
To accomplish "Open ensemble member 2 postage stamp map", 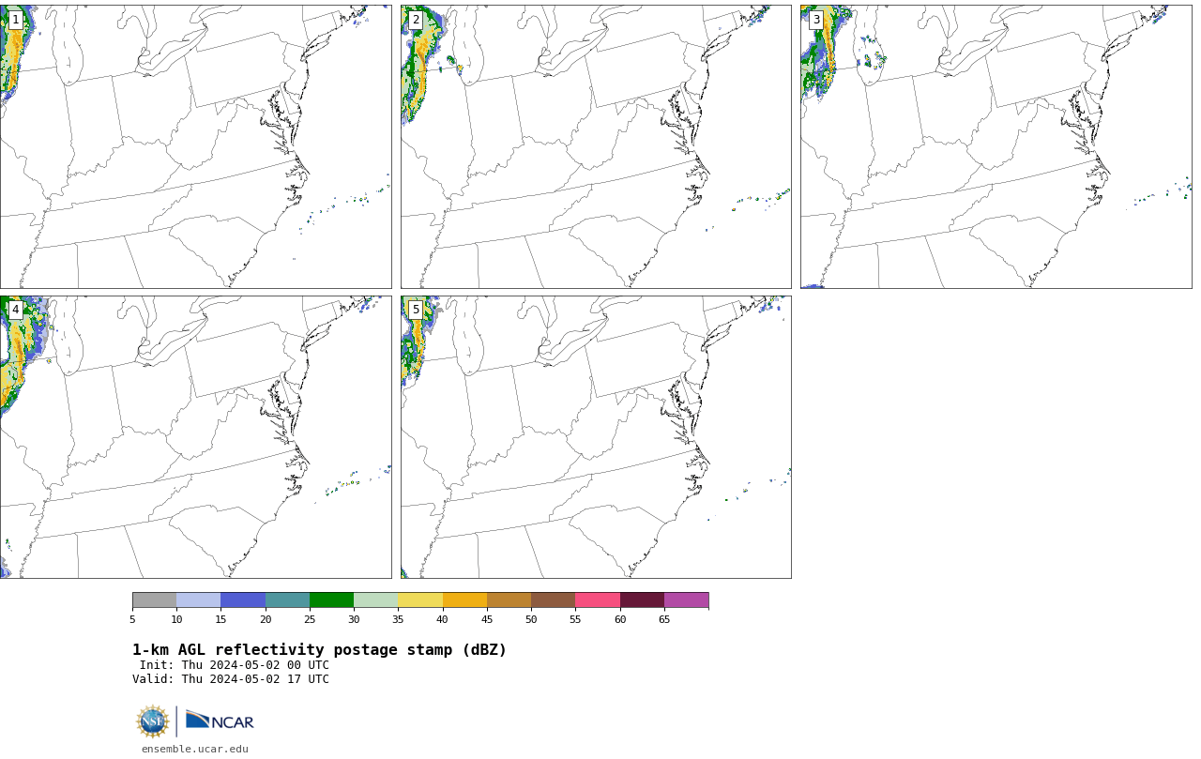I will click(x=596, y=146).
